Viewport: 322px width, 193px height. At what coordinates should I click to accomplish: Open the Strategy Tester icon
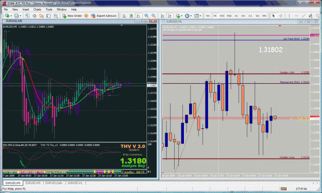click(x=56, y=16)
